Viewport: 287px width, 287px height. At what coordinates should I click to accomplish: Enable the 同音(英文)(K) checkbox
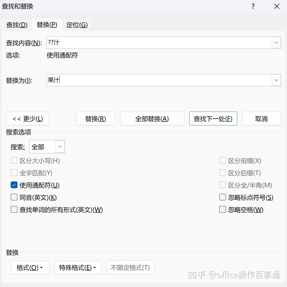[14, 197]
